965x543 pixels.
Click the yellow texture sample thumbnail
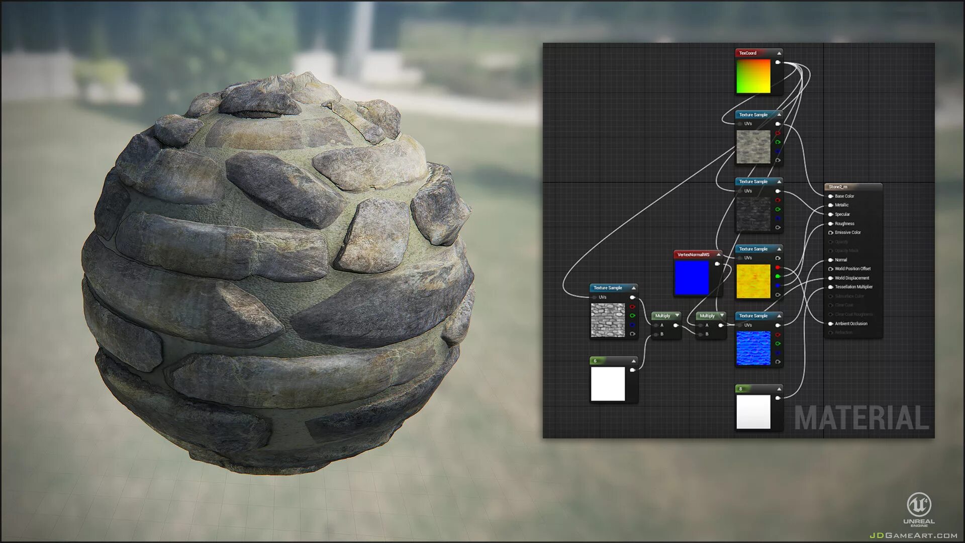point(753,281)
